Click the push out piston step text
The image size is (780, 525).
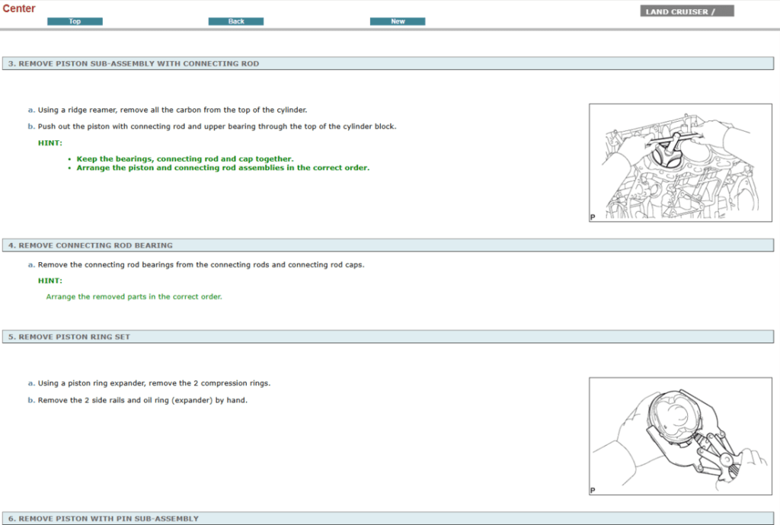217,126
